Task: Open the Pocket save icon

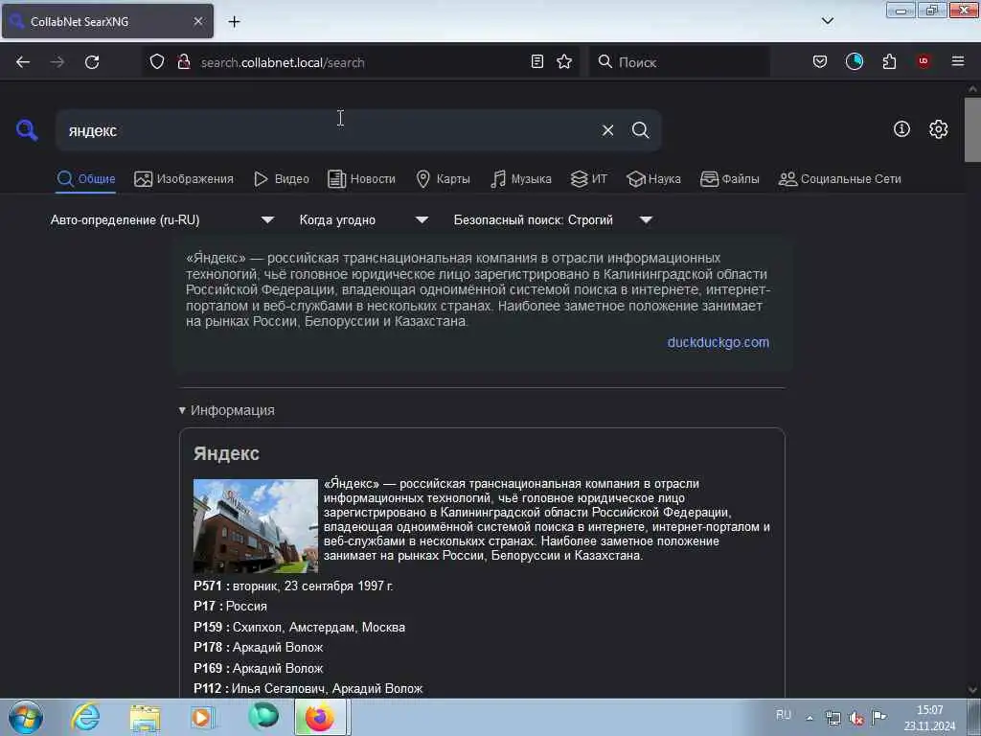Action: (x=820, y=61)
